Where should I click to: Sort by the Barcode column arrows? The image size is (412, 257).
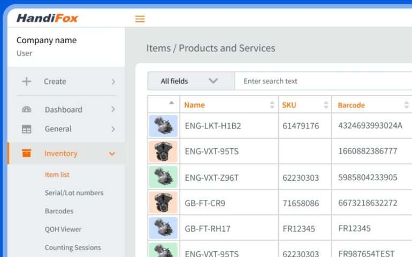tap(407, 105)
